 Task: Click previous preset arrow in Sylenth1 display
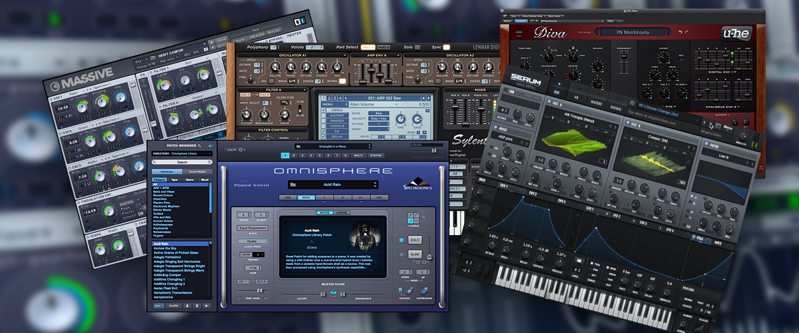(423, 98)
